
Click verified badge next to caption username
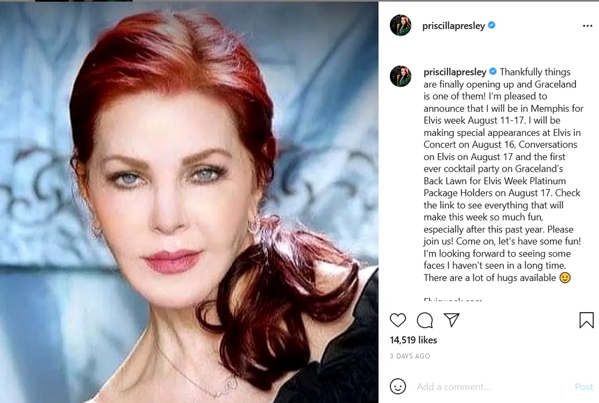coord(493,72)
